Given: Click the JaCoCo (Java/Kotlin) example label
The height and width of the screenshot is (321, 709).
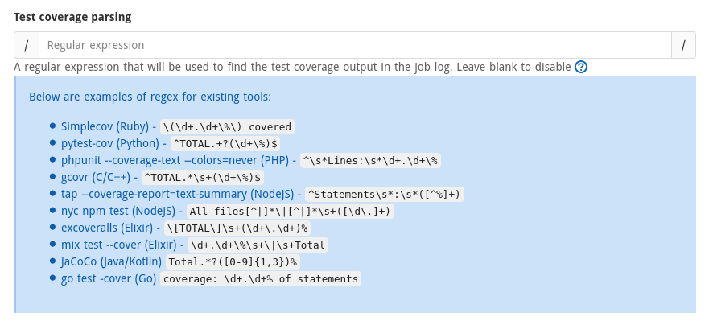Looking at the screenshot, I should point(111,261).
